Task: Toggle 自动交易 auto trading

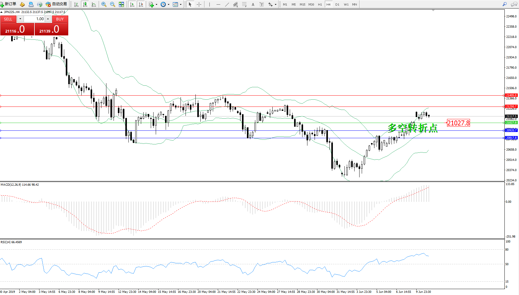Action: pyautogui.click(x=56, y=4)
